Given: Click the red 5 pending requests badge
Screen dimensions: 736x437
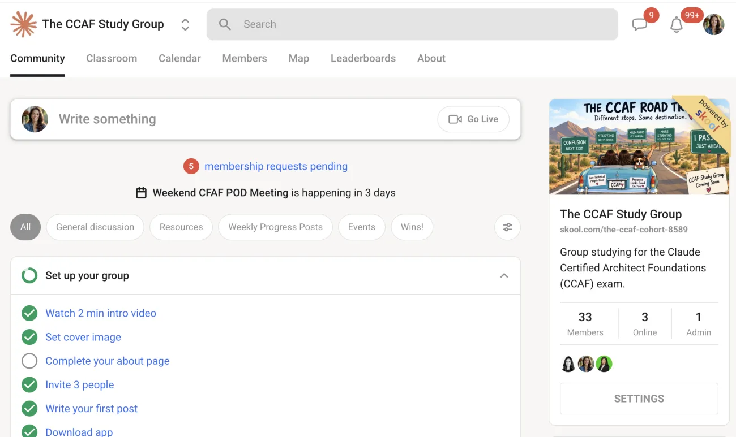Looking at the screenshot, I should (x=191, y=166).
